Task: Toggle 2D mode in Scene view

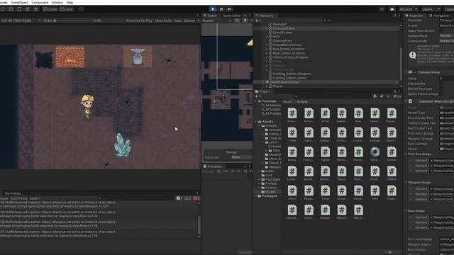Action: pos(237,21)
